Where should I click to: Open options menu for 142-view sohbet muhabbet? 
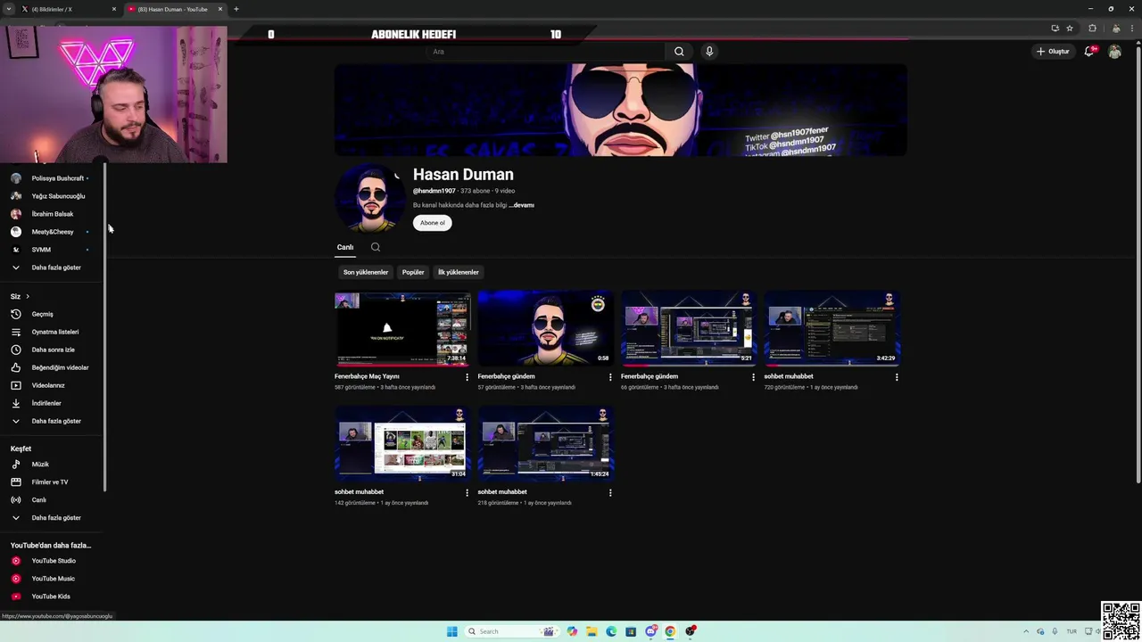pos(467,492)
